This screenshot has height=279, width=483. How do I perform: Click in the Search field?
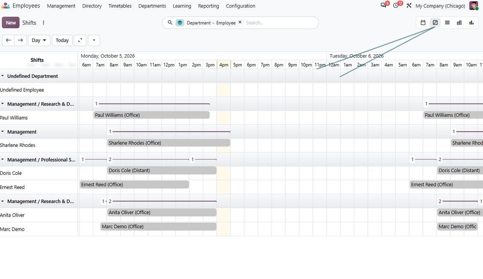point(280,23)
